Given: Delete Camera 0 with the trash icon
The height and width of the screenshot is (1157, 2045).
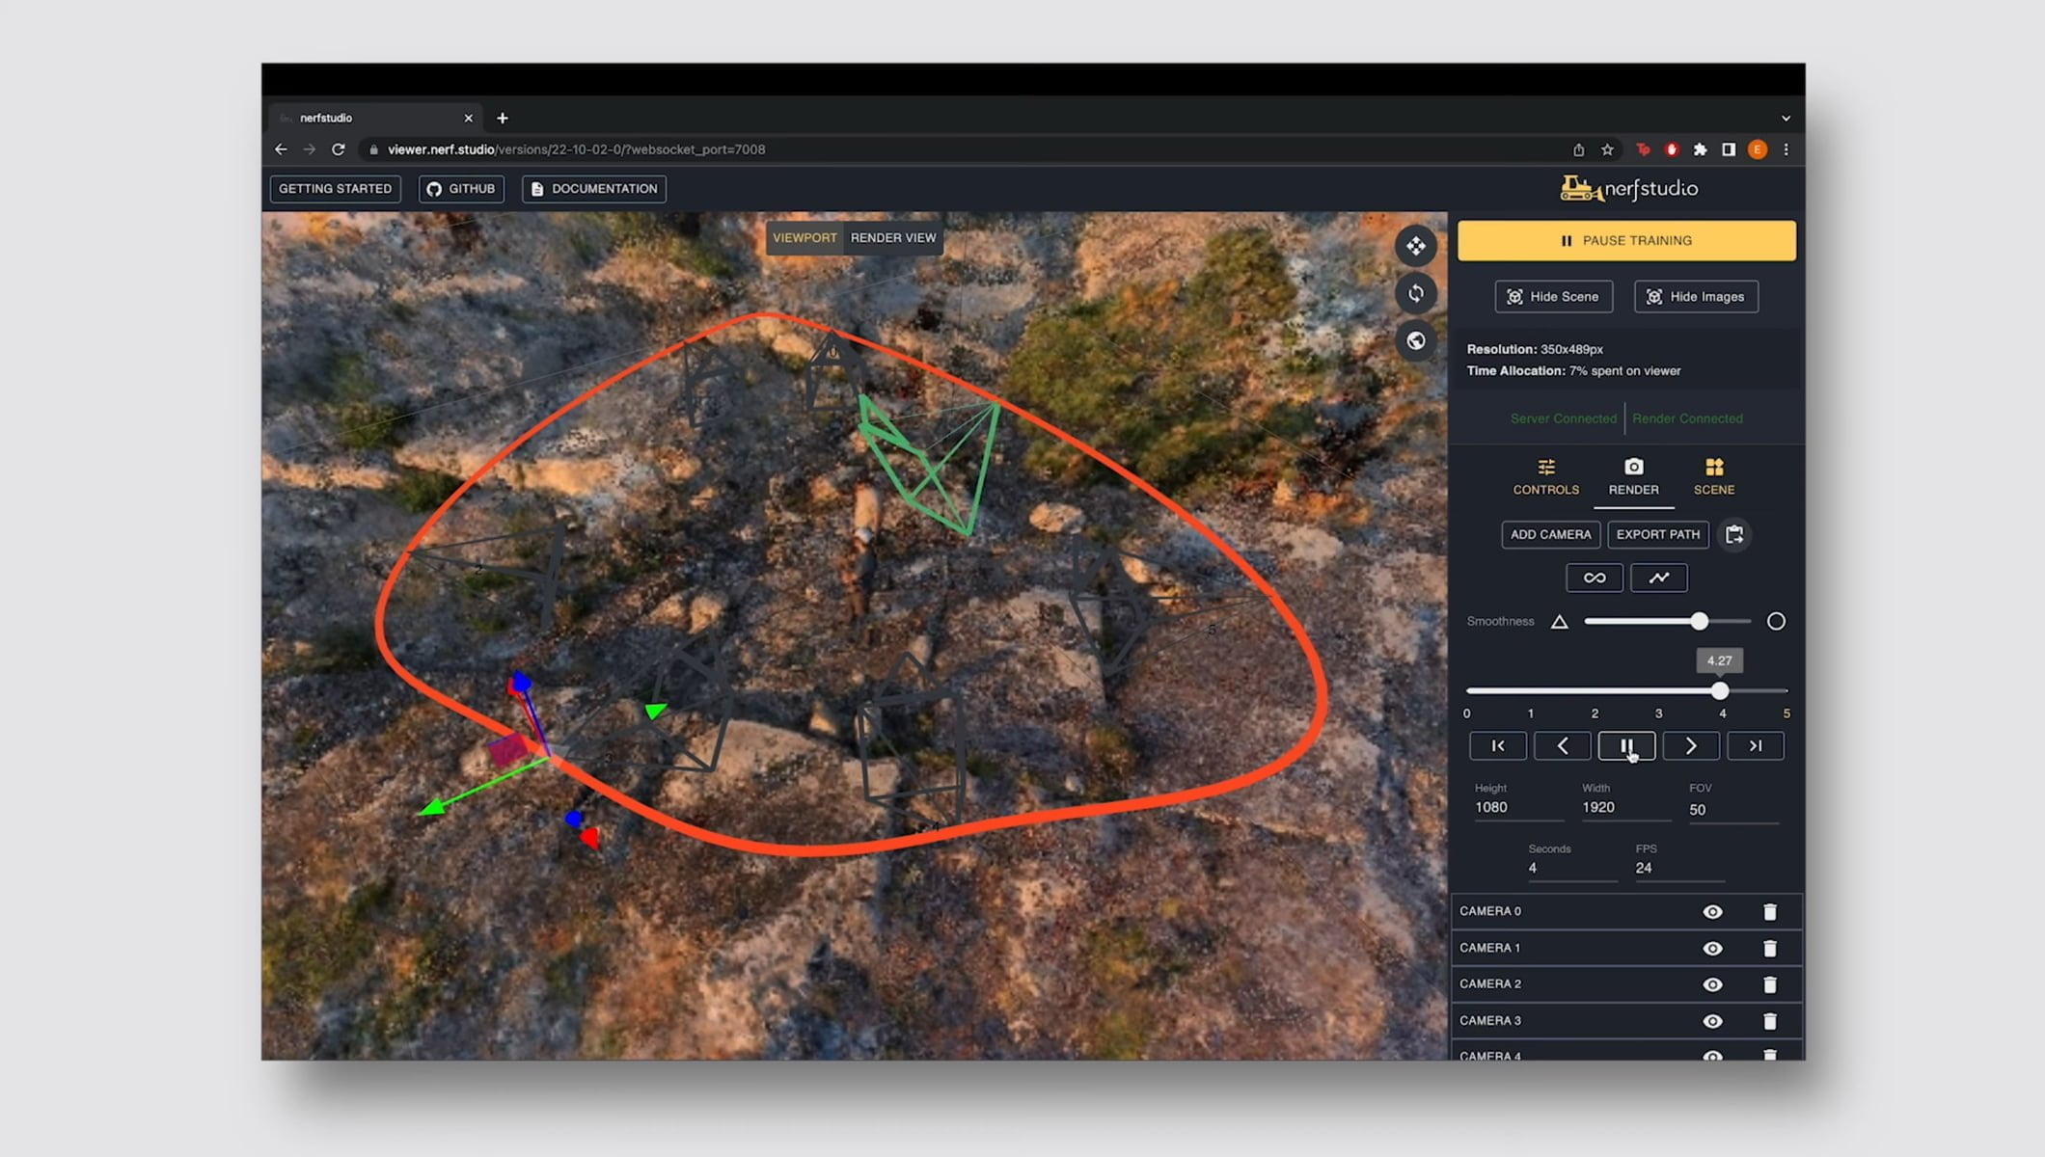Looking at the screenshot, I should [x=1769, y=911].
